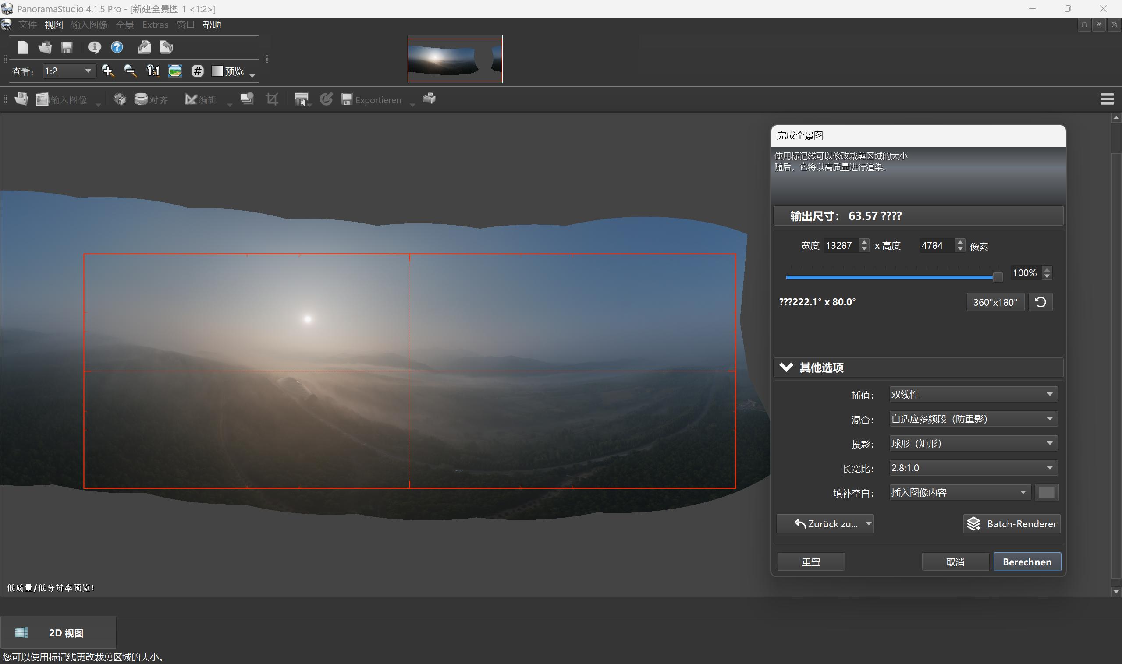1122x664 pixels.
Task: Collapse the 其他选项 section
Action: [786, 367]
